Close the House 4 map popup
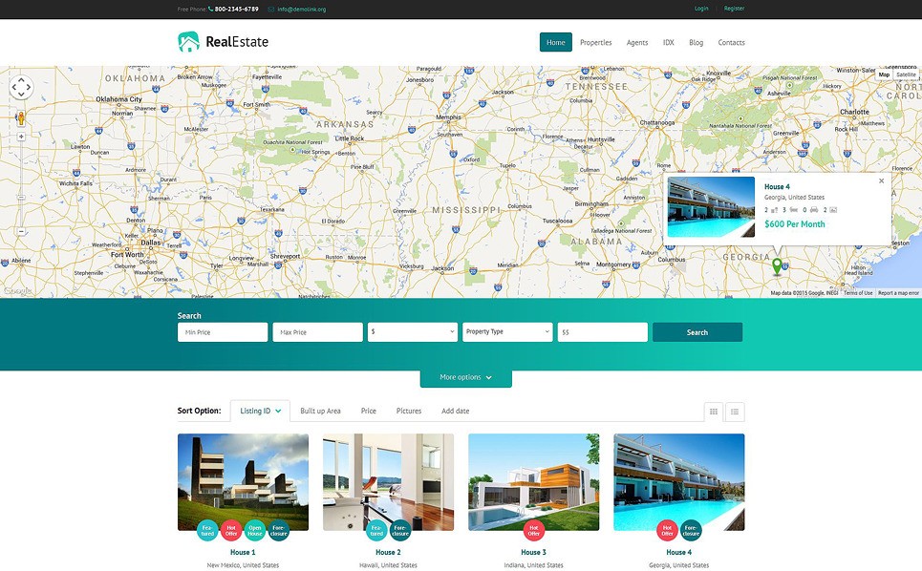Image resolution: width=922 pixels, height=571 pixels. 881,180
